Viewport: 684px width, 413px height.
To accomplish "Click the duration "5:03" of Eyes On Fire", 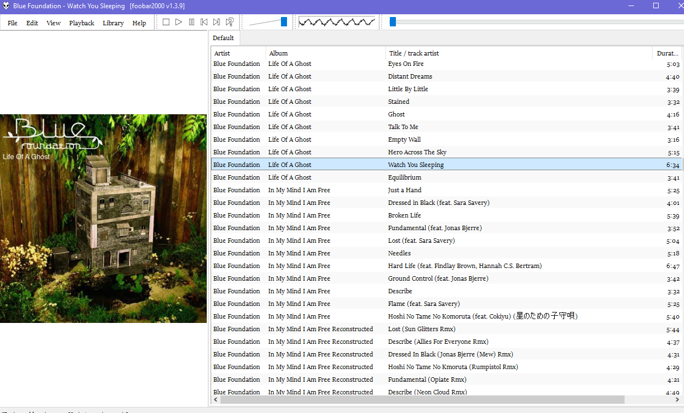I will [672, 64].
